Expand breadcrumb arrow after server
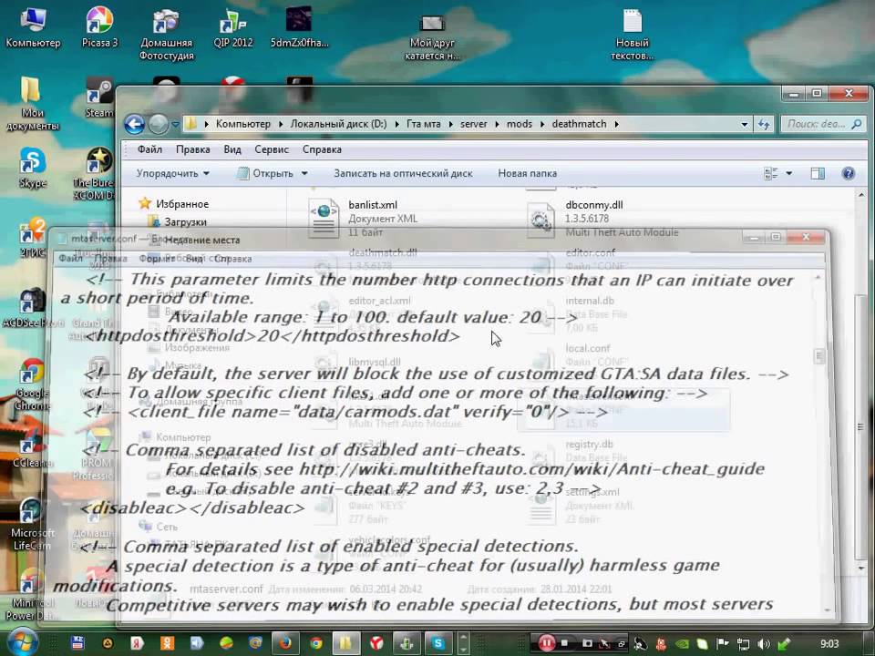Viewport: 875px width, 656px height. pyautogui.click(x=497, y=124)
